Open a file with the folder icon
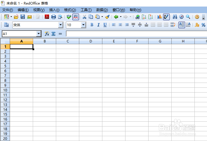Viewport: 207px width, 141px height. [x=16, y=17]
